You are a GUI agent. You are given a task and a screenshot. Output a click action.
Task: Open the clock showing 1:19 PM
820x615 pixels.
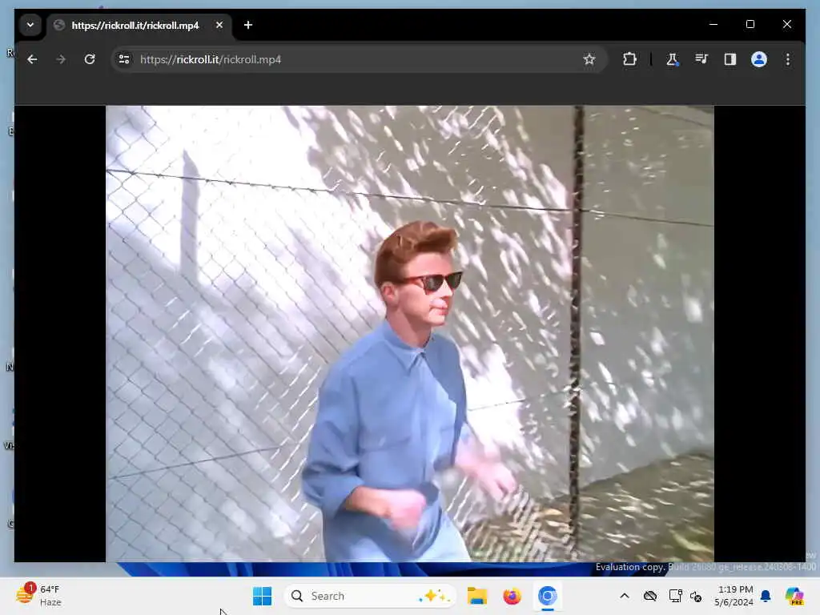pyautogui.click(x=734, y=596)
